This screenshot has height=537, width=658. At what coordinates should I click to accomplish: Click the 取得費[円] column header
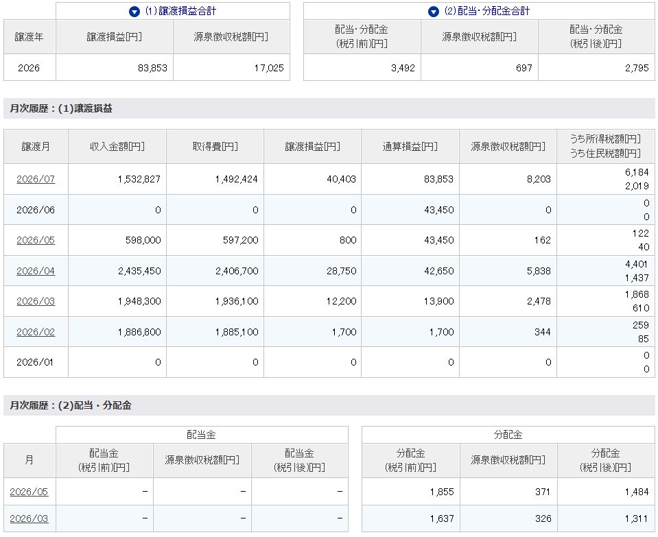pos(215,146)
